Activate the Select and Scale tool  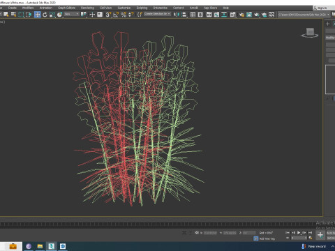[x=52, y=15]
